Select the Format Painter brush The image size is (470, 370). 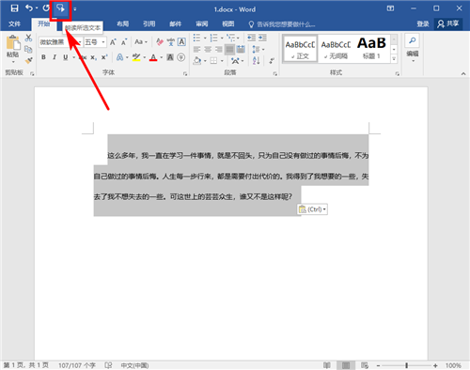click(29, 60)
